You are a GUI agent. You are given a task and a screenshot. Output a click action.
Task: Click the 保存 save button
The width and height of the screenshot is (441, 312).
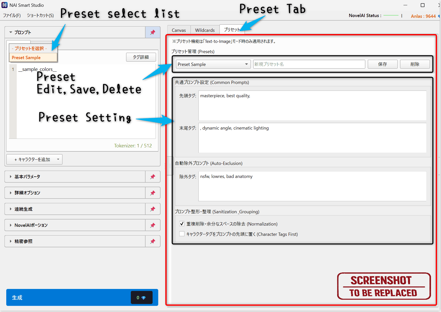coord(382,64)
